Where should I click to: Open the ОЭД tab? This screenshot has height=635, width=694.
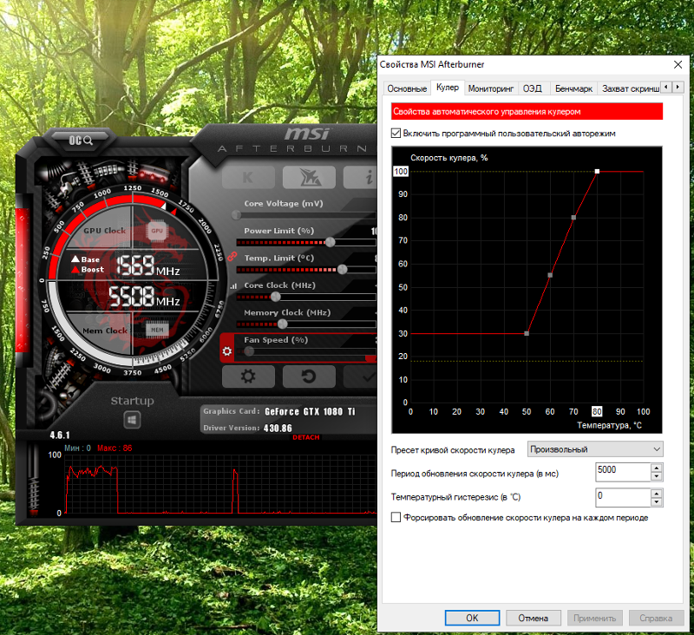tap(533, 88)
